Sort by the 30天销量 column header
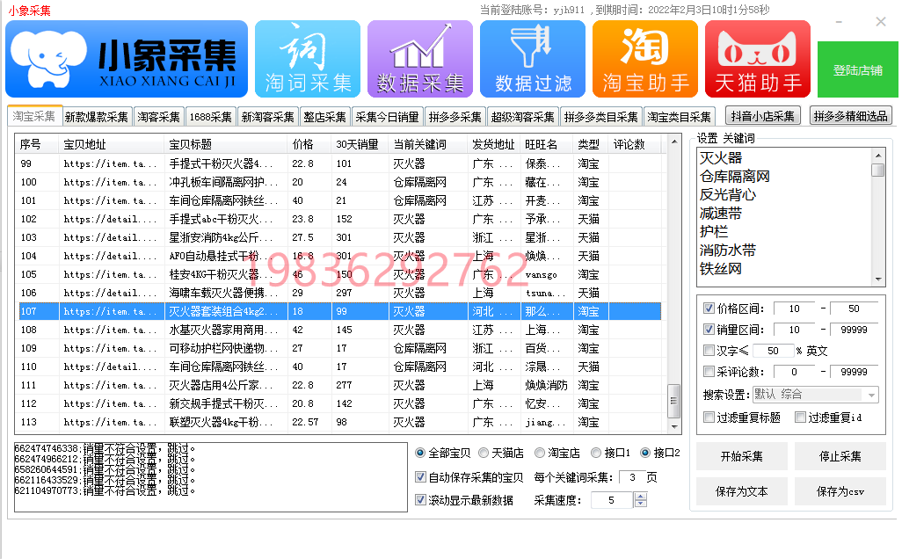The width and height of the screenshot is (902, 559). click(x=359, y=144)
